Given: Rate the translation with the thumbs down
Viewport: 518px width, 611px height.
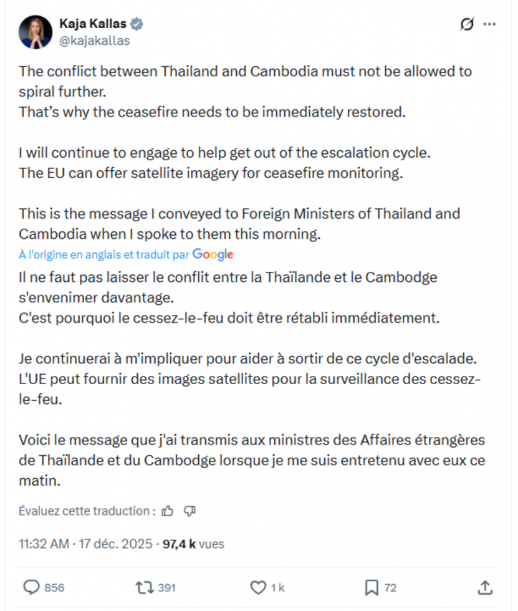Looking at the screenshot, I should tap(189, 511).
